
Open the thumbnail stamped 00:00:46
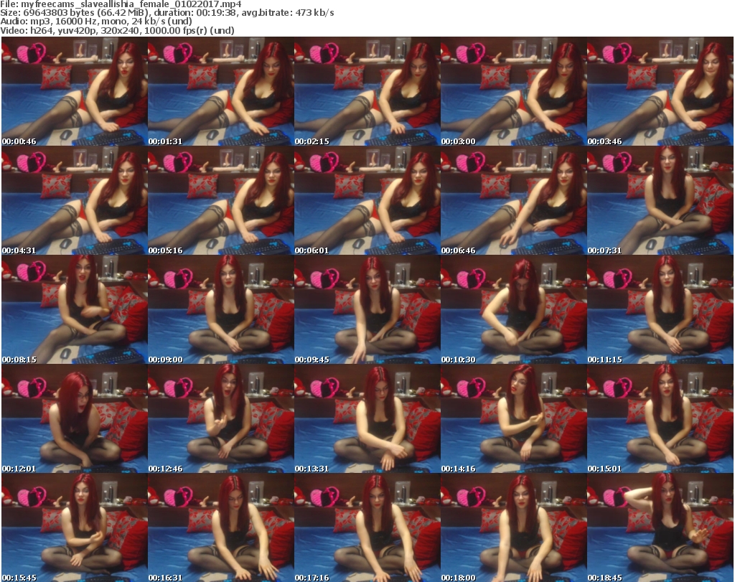pyautogui.click(x=75, y=91)
